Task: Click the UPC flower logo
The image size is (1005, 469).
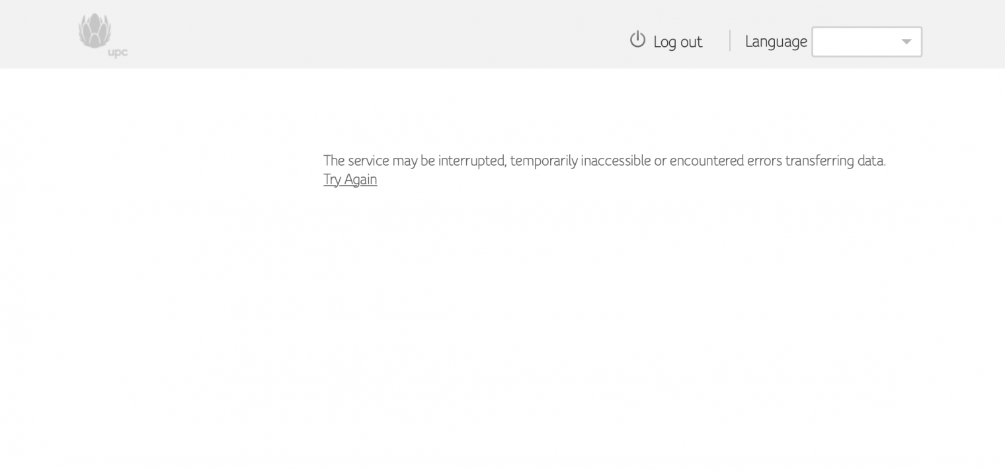Action: click(95, 30)
